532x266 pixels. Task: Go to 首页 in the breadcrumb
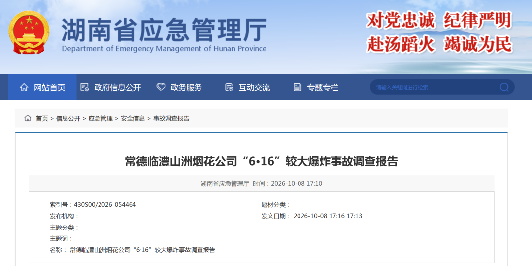click(42, 118)
